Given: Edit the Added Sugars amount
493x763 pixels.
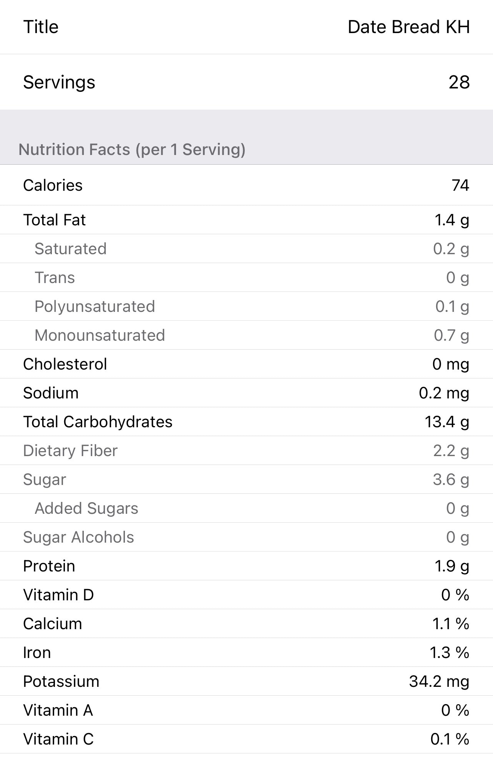Looking at the screenshot, I should (x=457, y=508).
